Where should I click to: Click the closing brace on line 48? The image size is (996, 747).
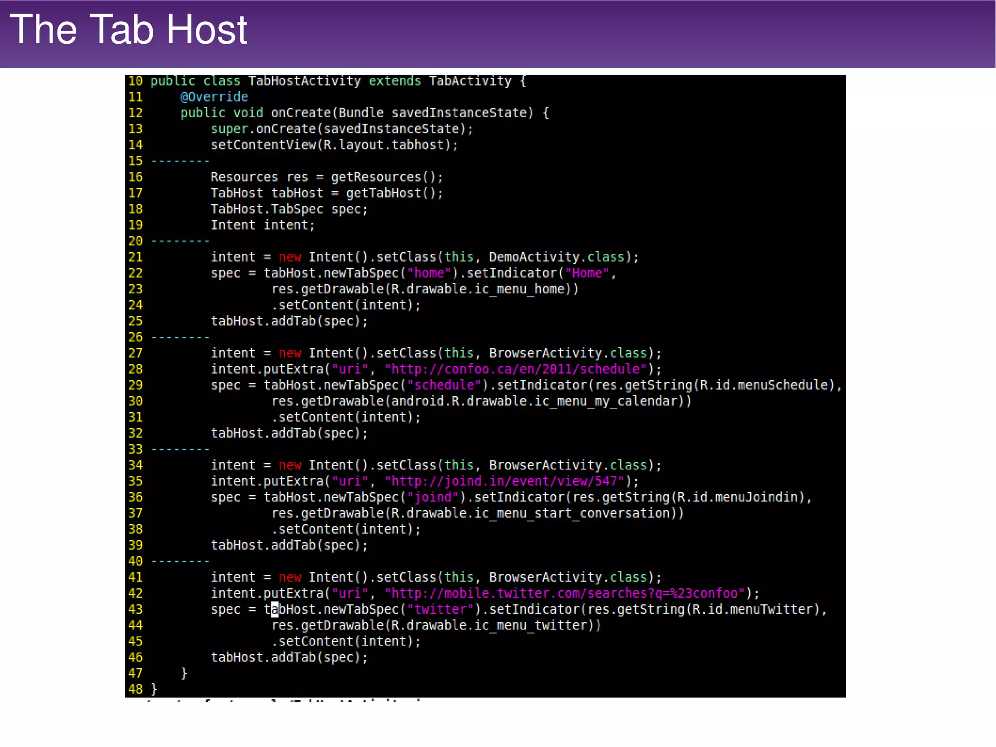click(154, 689)
